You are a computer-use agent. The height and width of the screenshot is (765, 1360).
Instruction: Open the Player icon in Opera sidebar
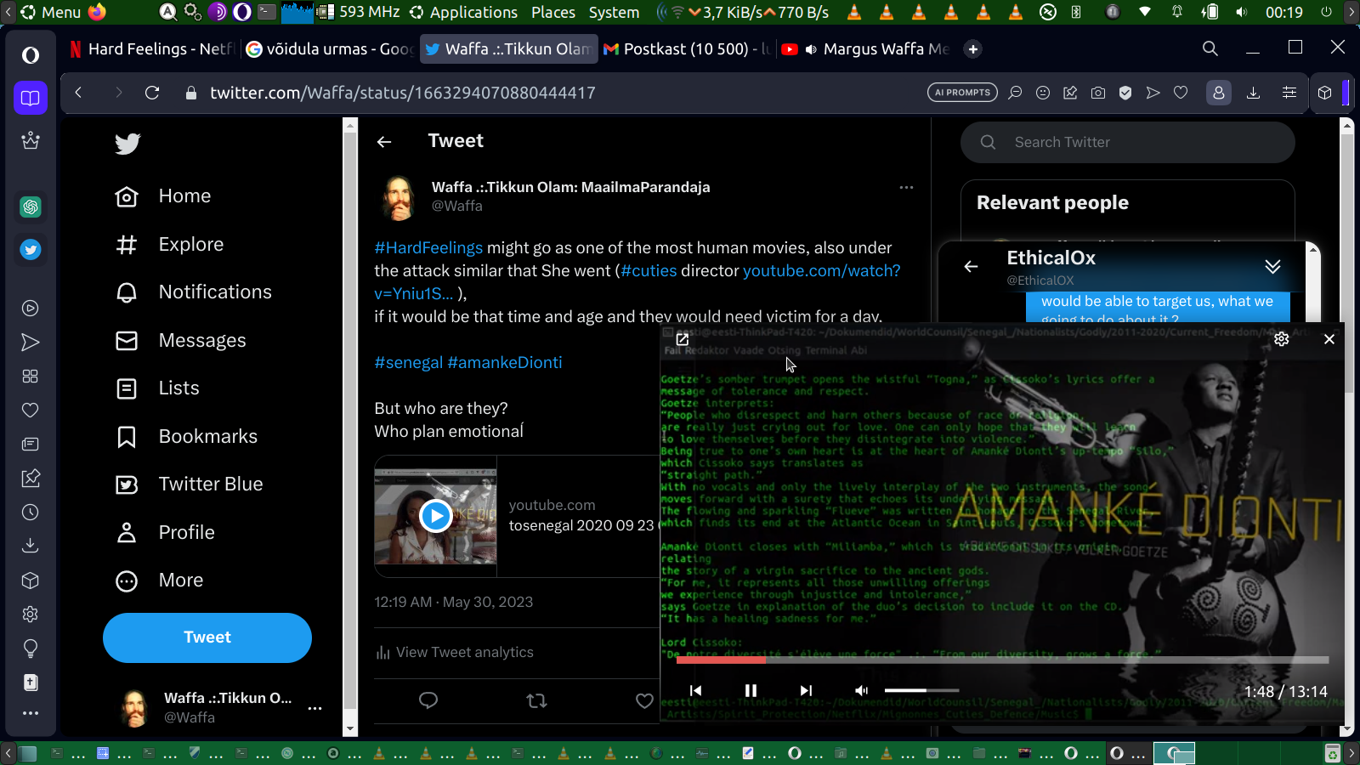coord(31,309)
